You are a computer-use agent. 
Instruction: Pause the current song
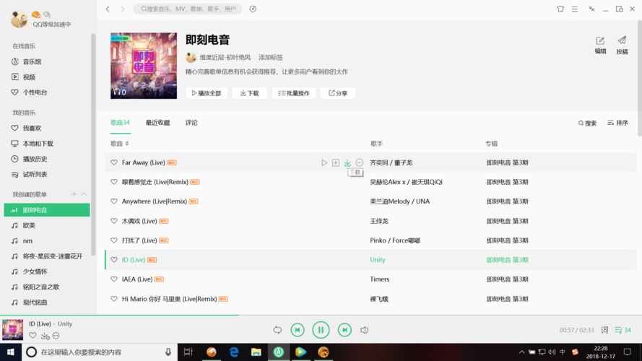point(321,330)
